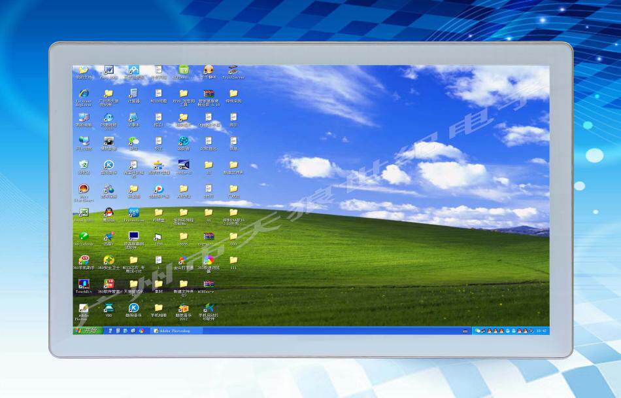The width and height of the screenshot is (621, 398).
Task: Switch to Adobe Photoshop taskbar button
Action: point(176,331)
